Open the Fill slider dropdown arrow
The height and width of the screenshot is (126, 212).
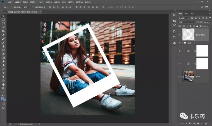pos(210,26)
